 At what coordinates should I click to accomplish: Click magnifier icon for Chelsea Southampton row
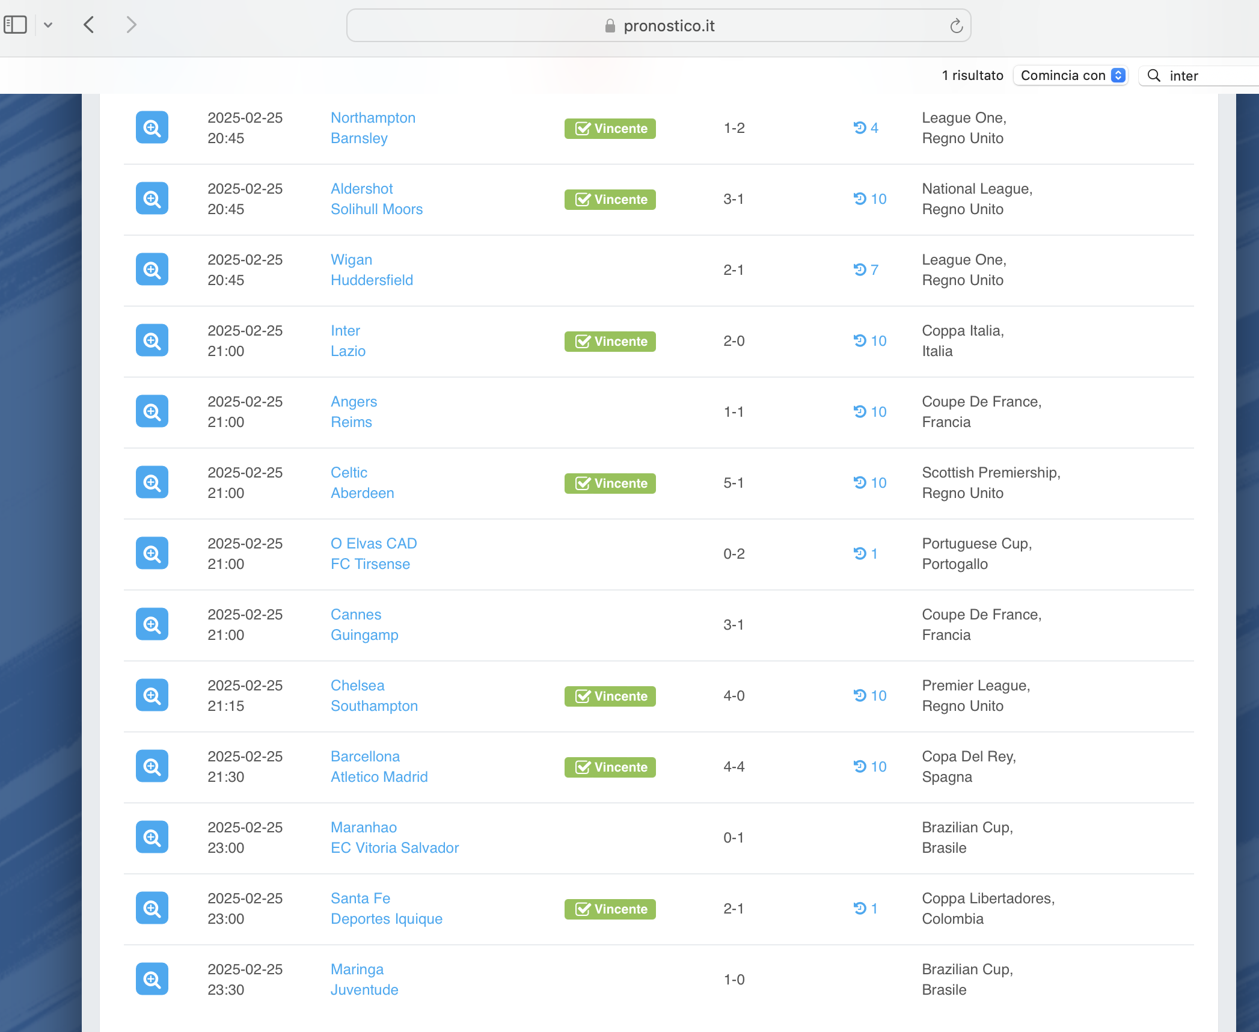coord(152,695)
